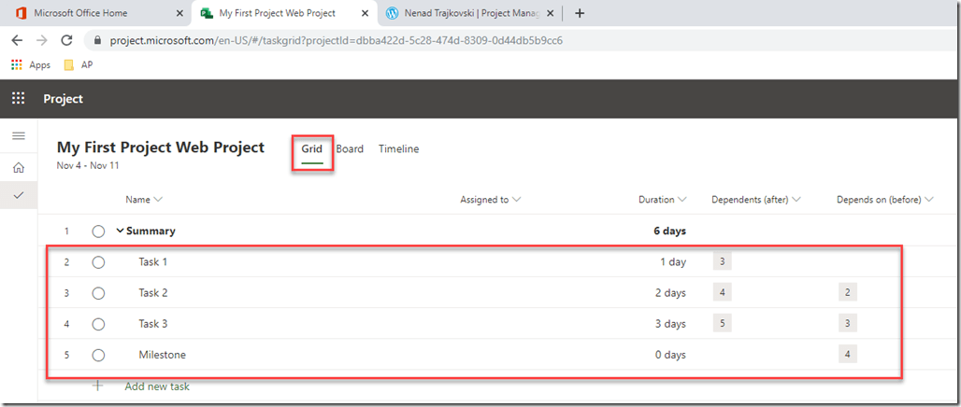Screen dimensions: 961x407
Task: Collapse the Summary task group
Action: coord(120,231)
